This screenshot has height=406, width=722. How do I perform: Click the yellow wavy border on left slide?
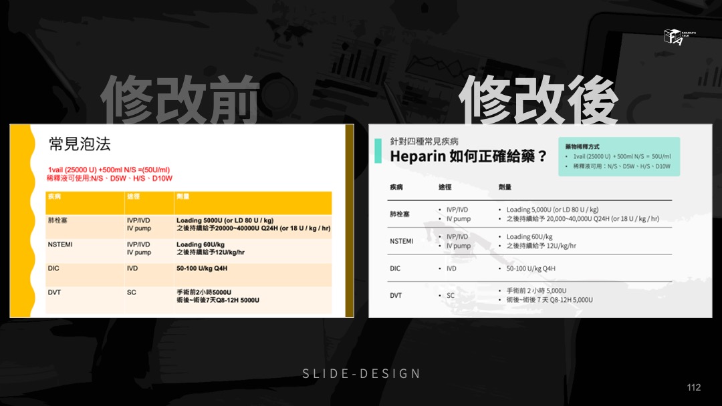click(21, 220)
